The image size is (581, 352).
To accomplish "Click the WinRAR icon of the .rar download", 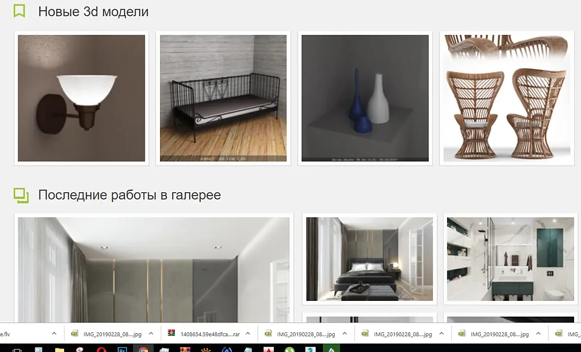I will pos(171,333).
